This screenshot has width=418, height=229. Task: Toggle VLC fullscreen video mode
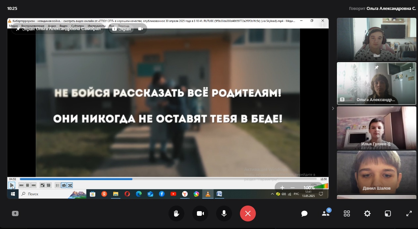pos(42,185)
